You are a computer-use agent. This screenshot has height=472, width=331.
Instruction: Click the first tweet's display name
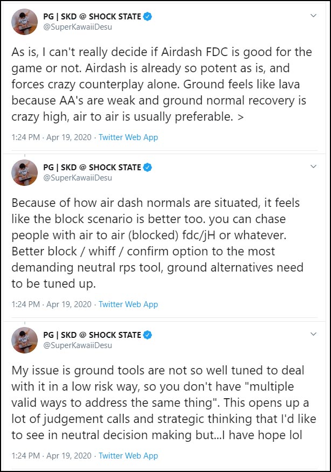click(92, 17)
